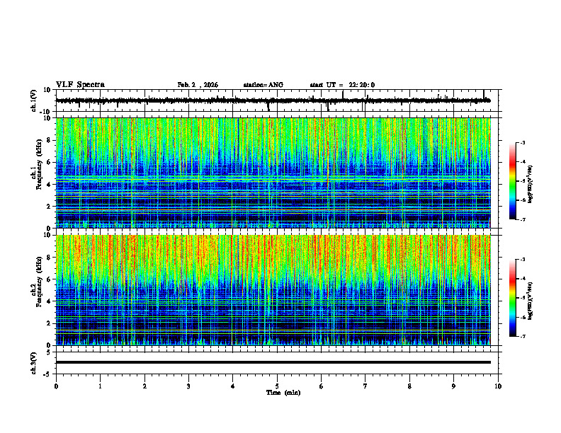This screenshot has width=561, height=433.
Task: Click the "-7" label on the ch.2 colorbar
Action: pyautogui.click(x=523, y=336)
